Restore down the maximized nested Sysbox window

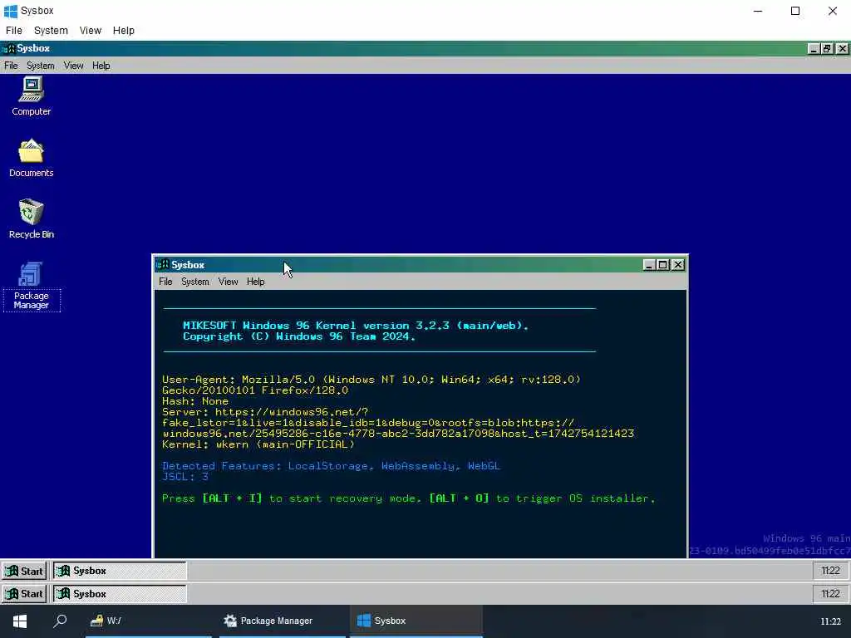pos(827,49)
